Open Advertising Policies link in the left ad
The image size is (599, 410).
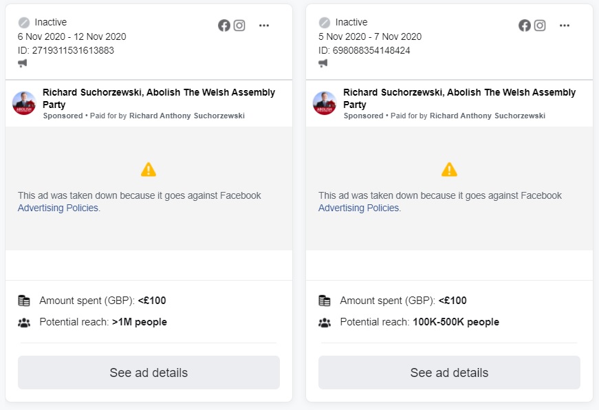59,208
